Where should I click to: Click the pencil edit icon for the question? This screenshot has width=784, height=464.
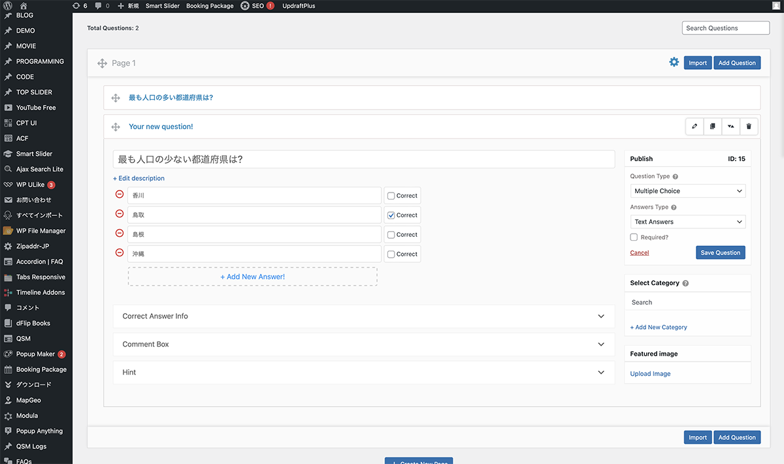click(x=694, y=127)
